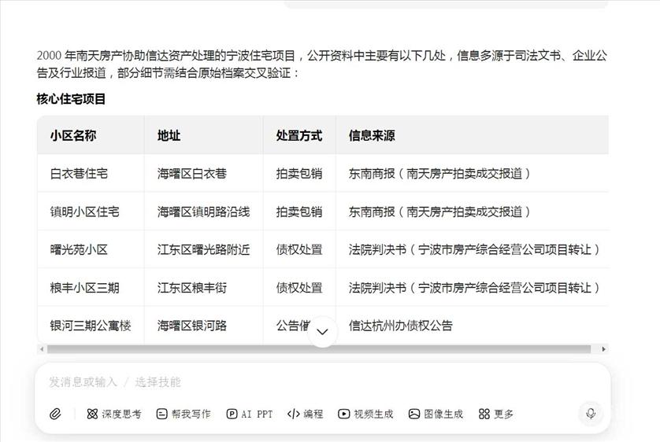Open the AI PPT skill
Image resolution: width=660 pixels, height=442 pixels.
[x=249, y=414]
